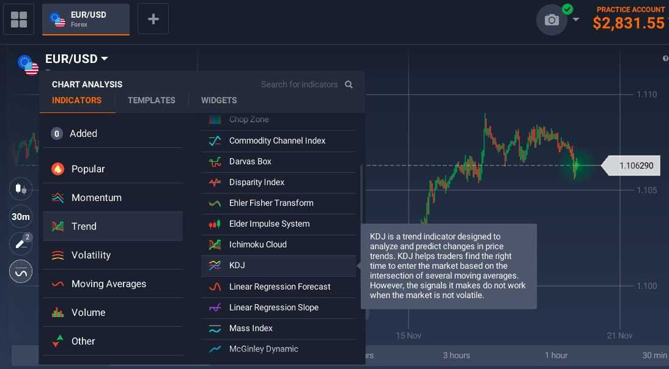This screenshot has height=369, width=669.
Task: Add a new asset tab with plus
Action: [153, 19]
